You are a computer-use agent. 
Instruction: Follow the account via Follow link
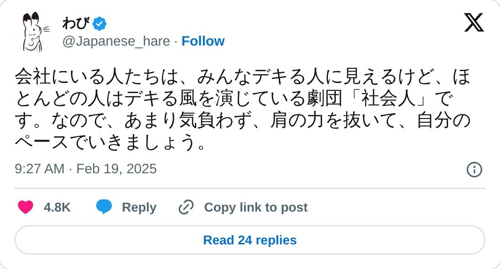coord(203,41)
